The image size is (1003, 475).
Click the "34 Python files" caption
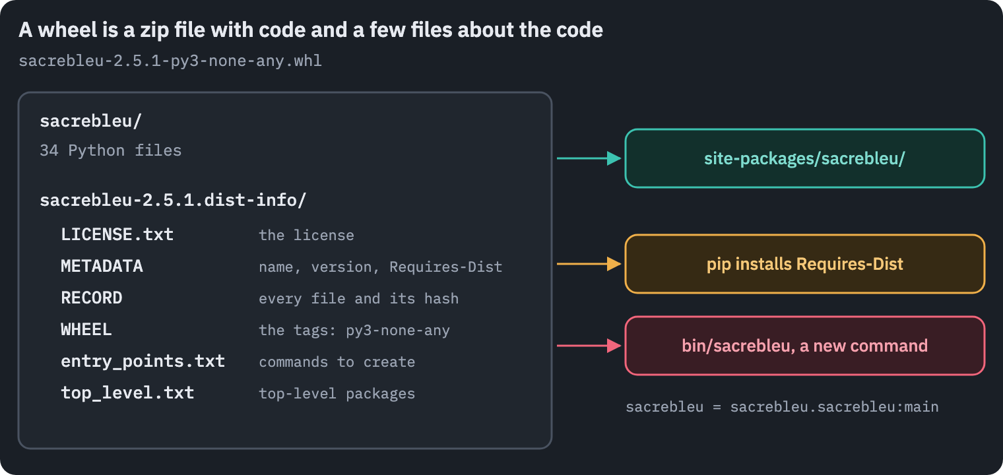click(110, 150)
